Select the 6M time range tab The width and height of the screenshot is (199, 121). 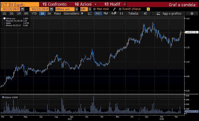point(26,13)
